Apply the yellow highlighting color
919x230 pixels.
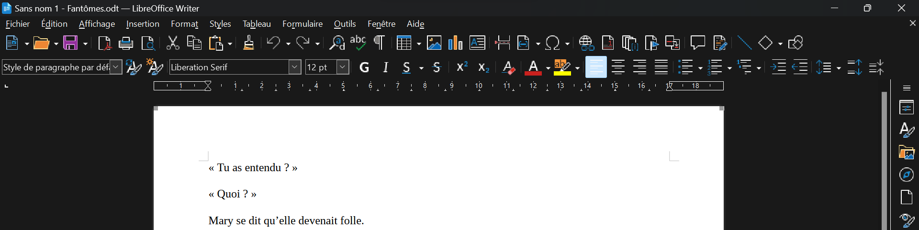pyautogui.click(x=562, y=67)
